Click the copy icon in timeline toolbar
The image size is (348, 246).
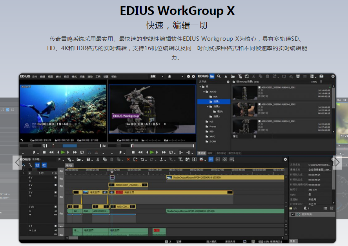[x=105, y=159]
